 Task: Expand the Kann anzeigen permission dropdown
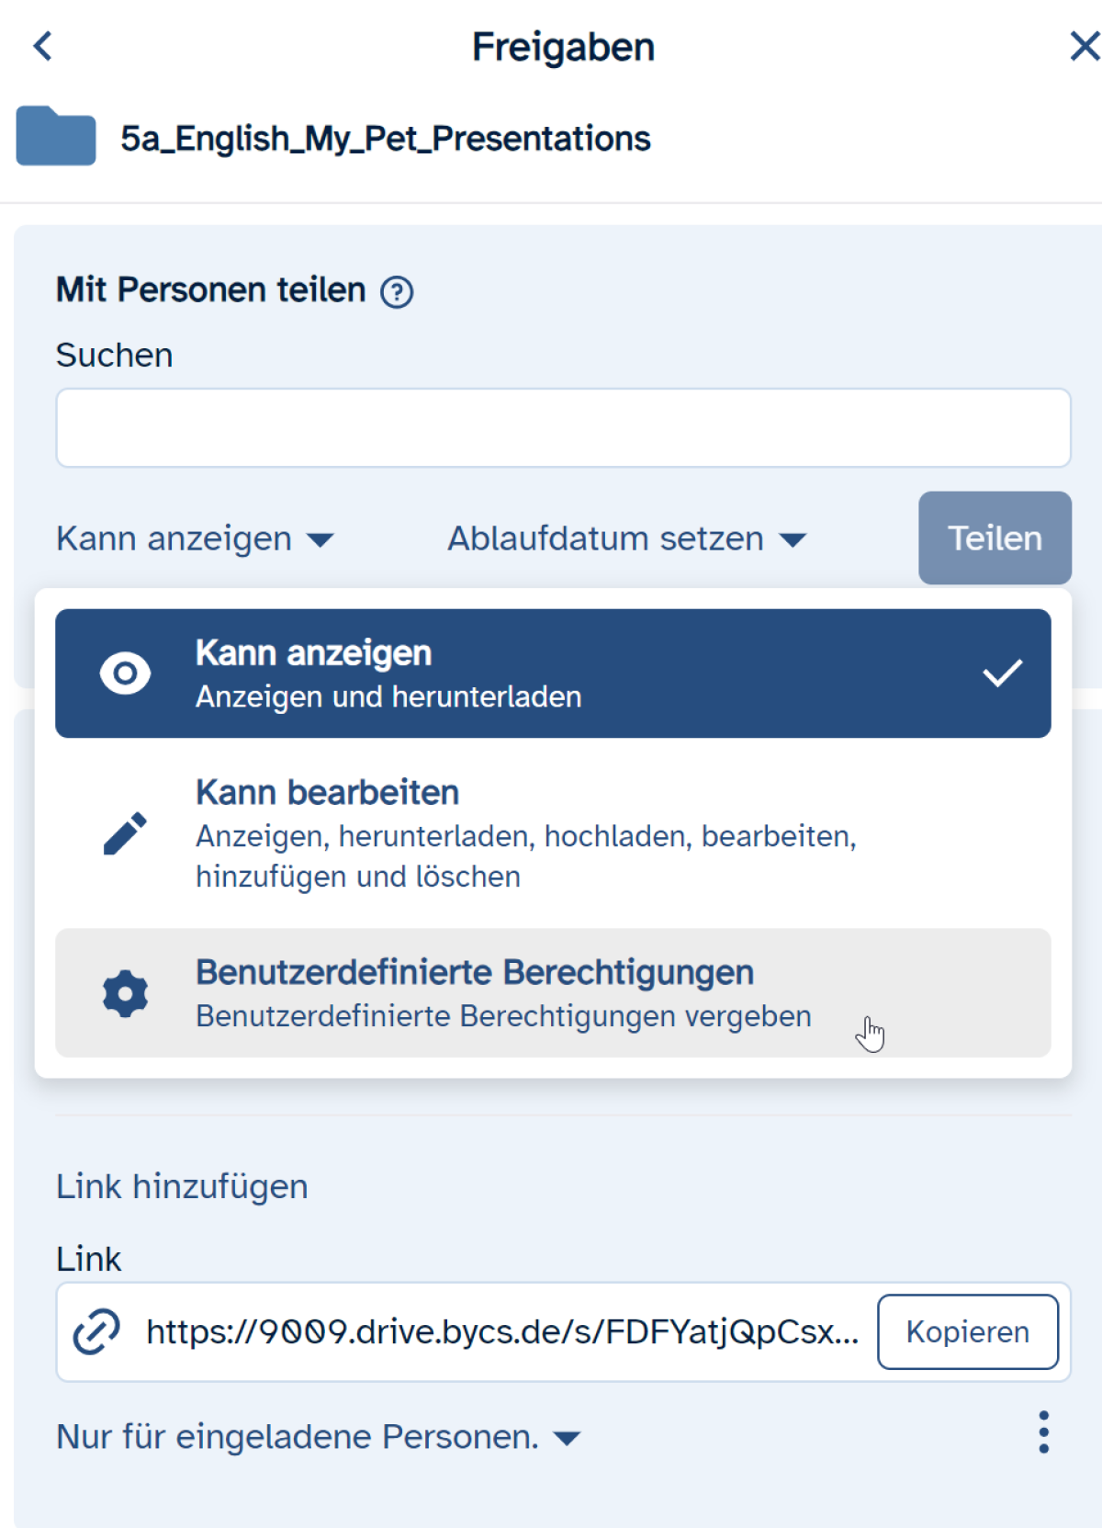click(x=195, y=538)
